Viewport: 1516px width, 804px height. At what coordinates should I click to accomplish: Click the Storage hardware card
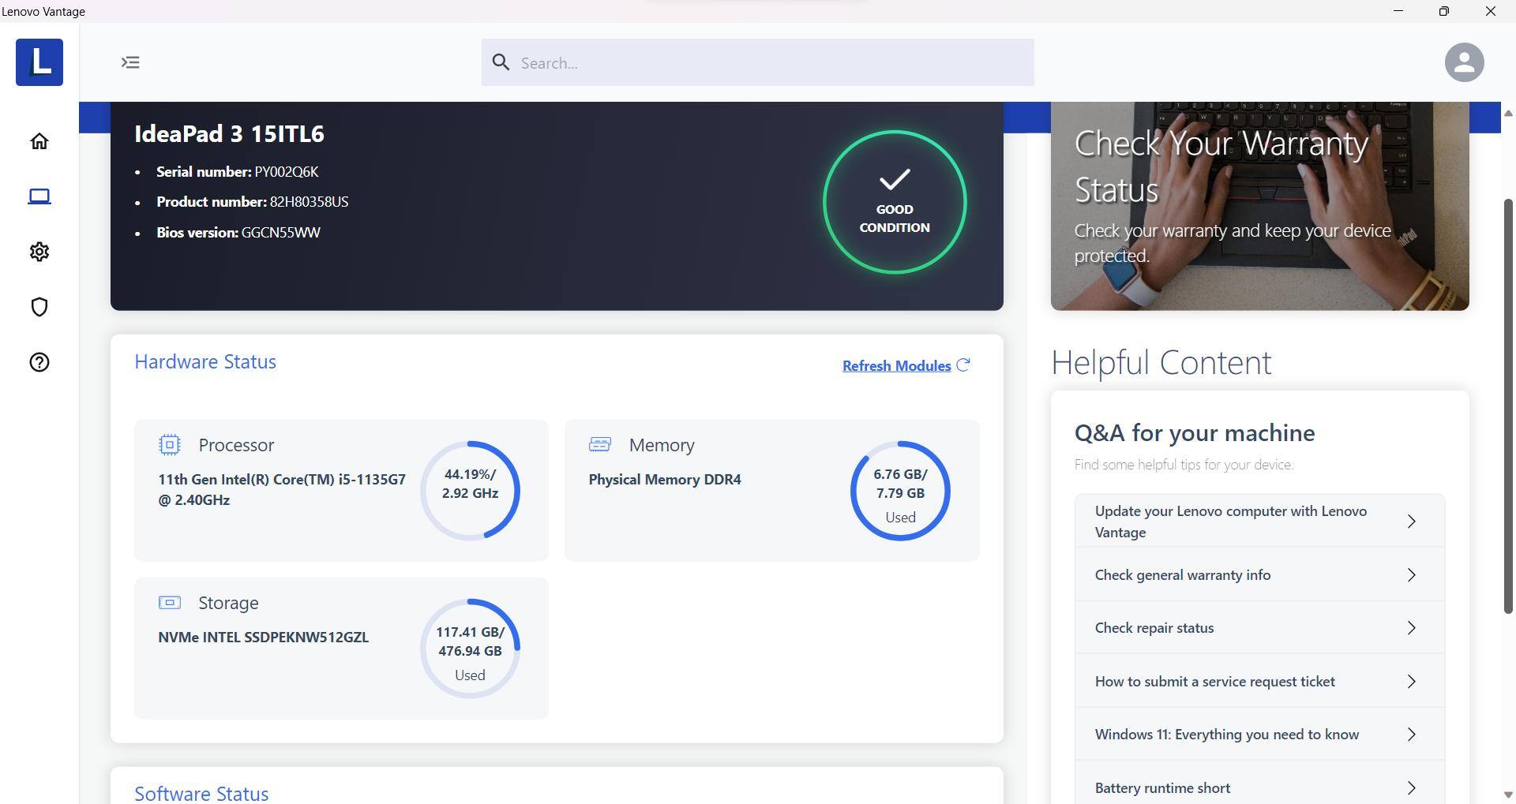(x=341, y=648)
